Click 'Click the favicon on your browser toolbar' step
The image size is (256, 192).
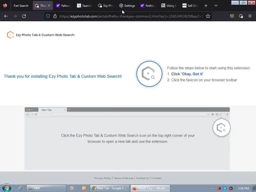click(x=204, y=80)
